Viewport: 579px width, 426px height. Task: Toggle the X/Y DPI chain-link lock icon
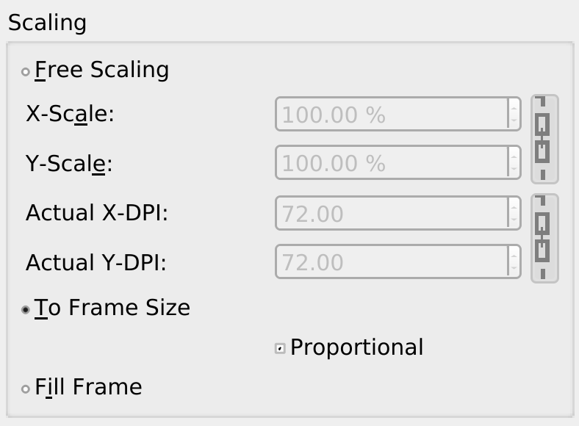point(544,238)
